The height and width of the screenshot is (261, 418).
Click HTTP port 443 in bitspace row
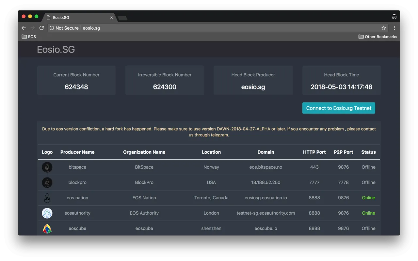(314, 167)
